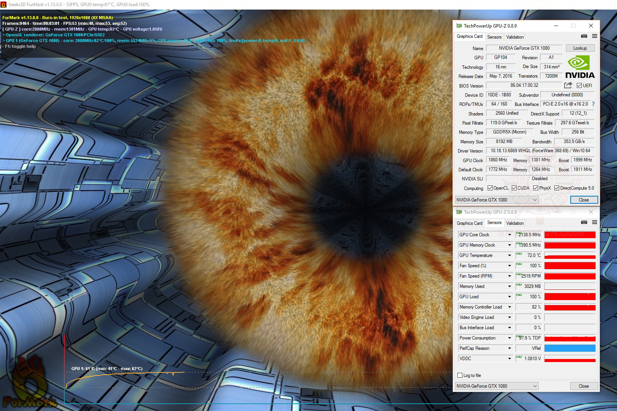Open the Memory Controller Load sensor dropdown
617x411 pixels.
(509, 307)
